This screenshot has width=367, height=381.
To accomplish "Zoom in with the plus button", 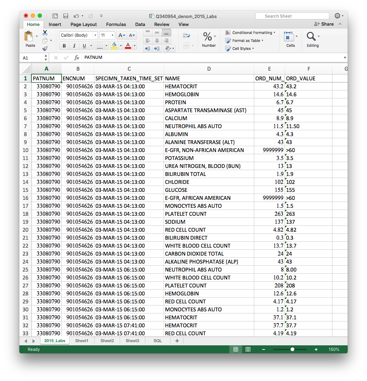I will [x=316, y=349].
